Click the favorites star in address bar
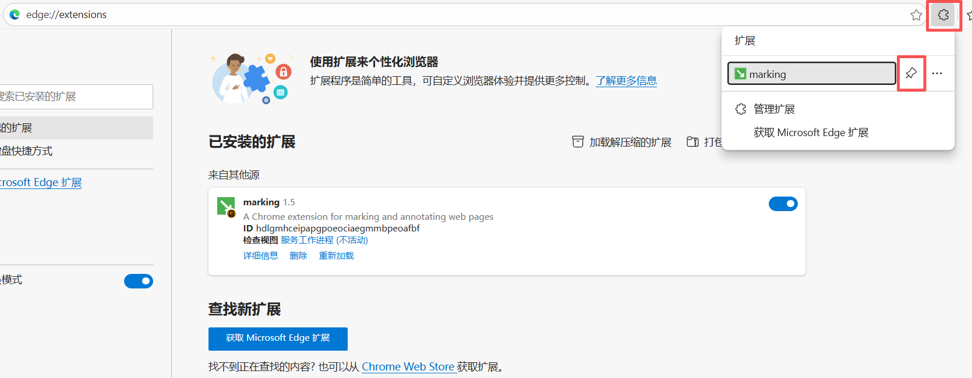This screenshot has width=972, height=378. (x=916, y=15)
